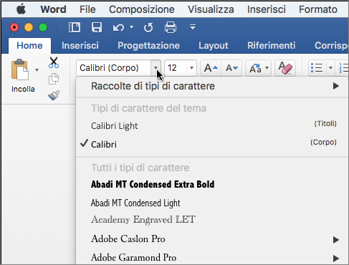Click the Incolla paste clipboard icon

coord(20,69)
